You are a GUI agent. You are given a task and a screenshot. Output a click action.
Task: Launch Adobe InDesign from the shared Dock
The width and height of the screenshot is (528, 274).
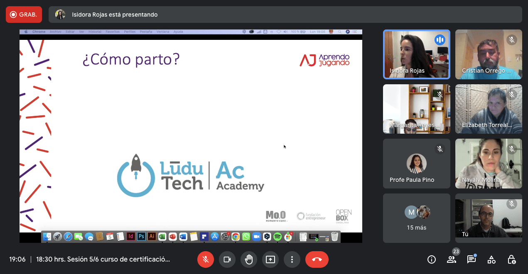tap(131, 237)
